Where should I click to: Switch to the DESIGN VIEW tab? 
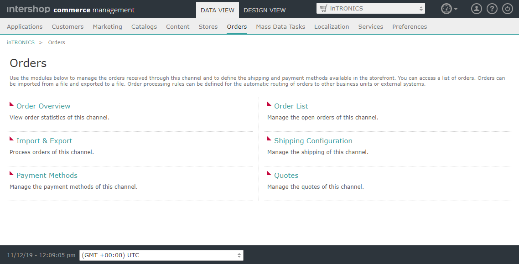tap(265, 10)
